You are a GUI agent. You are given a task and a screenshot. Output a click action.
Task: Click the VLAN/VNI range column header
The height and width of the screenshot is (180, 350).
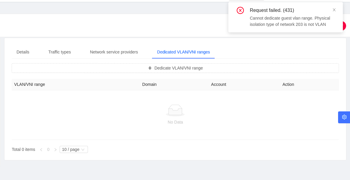[x=30, y=84]
